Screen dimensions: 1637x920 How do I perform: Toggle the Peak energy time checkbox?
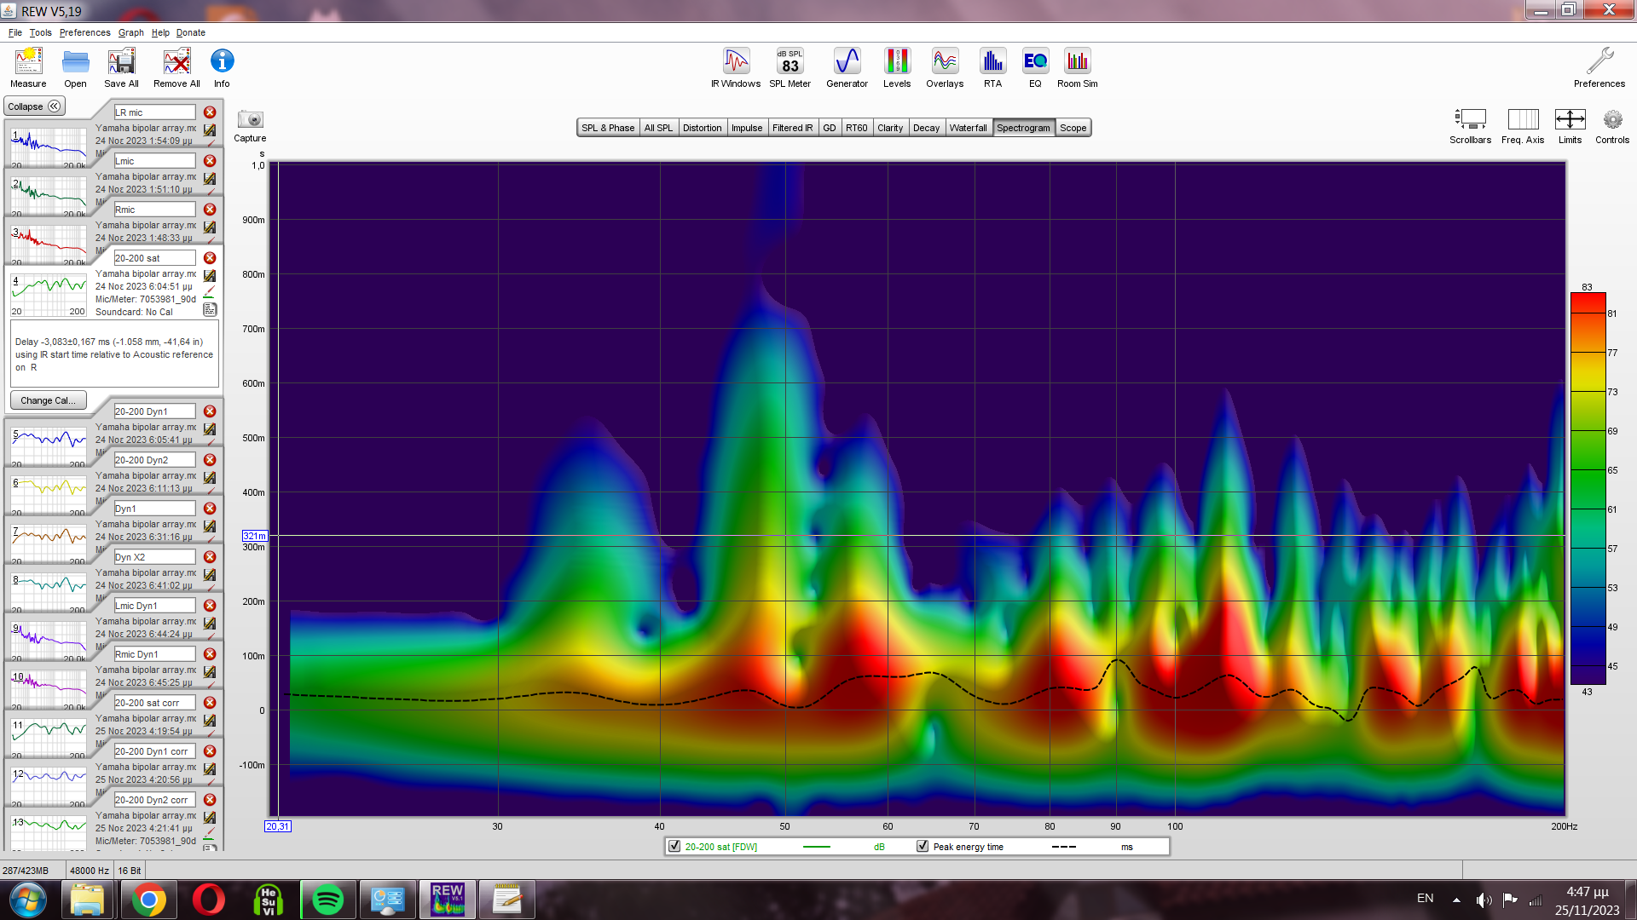(x=923, y=846)
